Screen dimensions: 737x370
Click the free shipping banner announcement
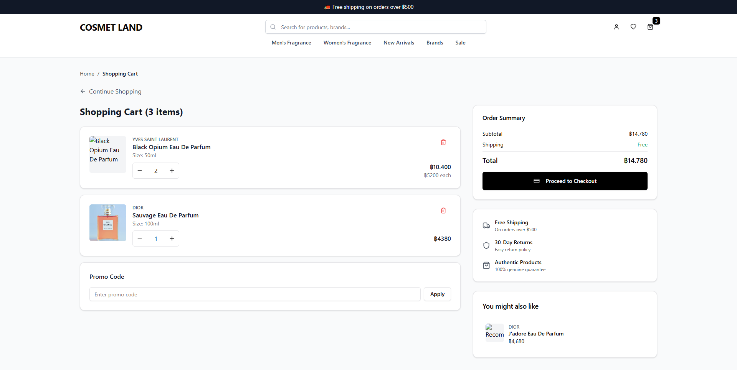click(368, 7)
